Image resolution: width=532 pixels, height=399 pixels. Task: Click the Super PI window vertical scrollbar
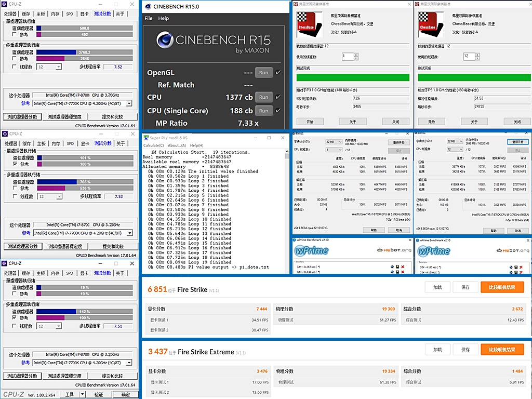coord(287,210)
